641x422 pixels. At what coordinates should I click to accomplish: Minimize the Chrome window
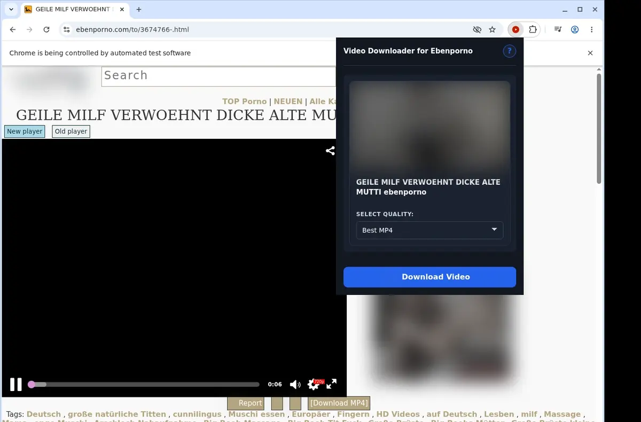pyautogui.click(x=566, y=9)
